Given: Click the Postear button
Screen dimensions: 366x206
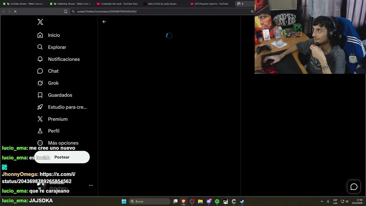Looking at the screenshot, I should point(62,157).
